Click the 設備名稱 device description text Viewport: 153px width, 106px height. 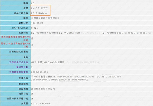[77, 78]
